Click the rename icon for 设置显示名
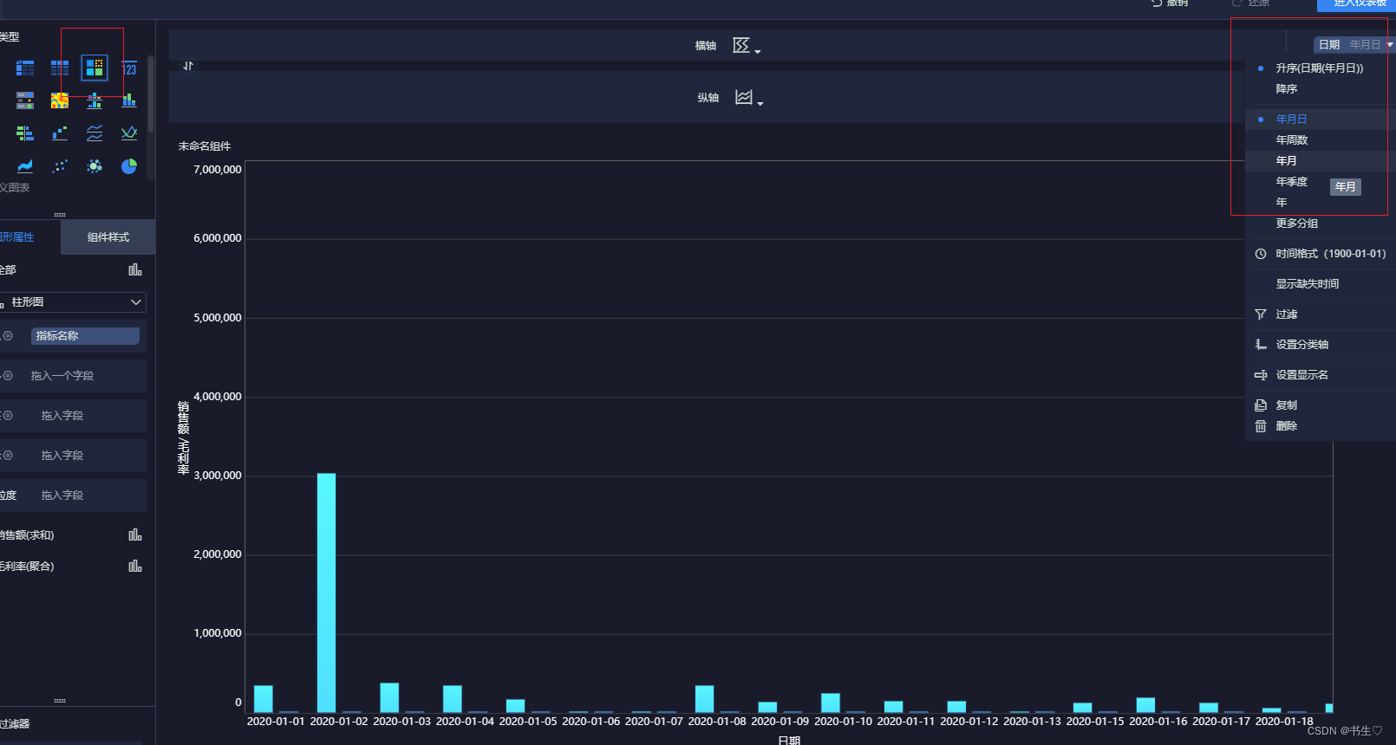The image size is (1396, 745). pyautogui.click(x=1261, y=375)
